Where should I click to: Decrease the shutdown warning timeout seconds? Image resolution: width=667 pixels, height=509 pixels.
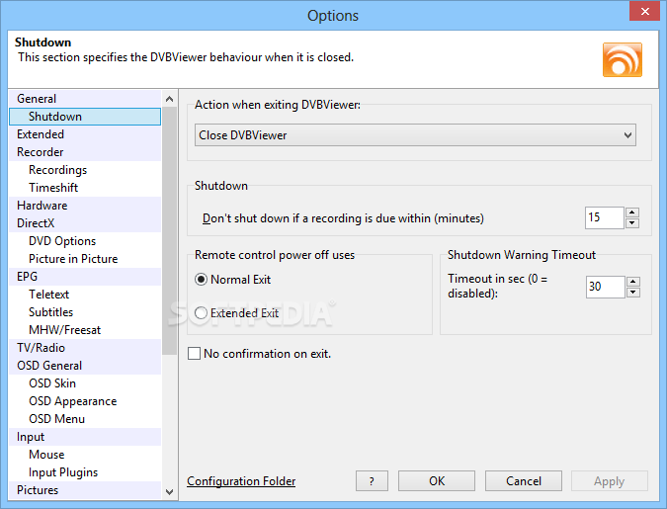click(x=633, y=292)
